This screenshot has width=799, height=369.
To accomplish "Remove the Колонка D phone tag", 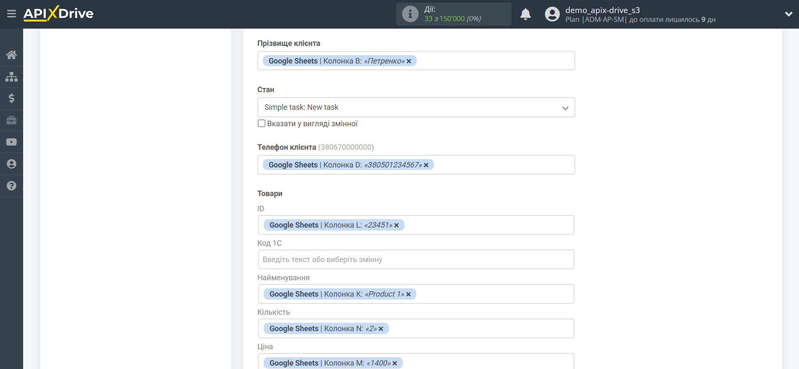I will 426,165.
